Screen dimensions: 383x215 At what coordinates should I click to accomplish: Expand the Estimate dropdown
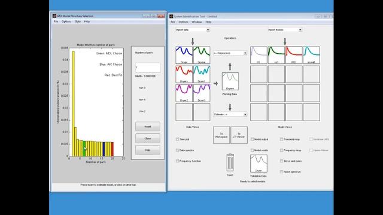(230, 114)
